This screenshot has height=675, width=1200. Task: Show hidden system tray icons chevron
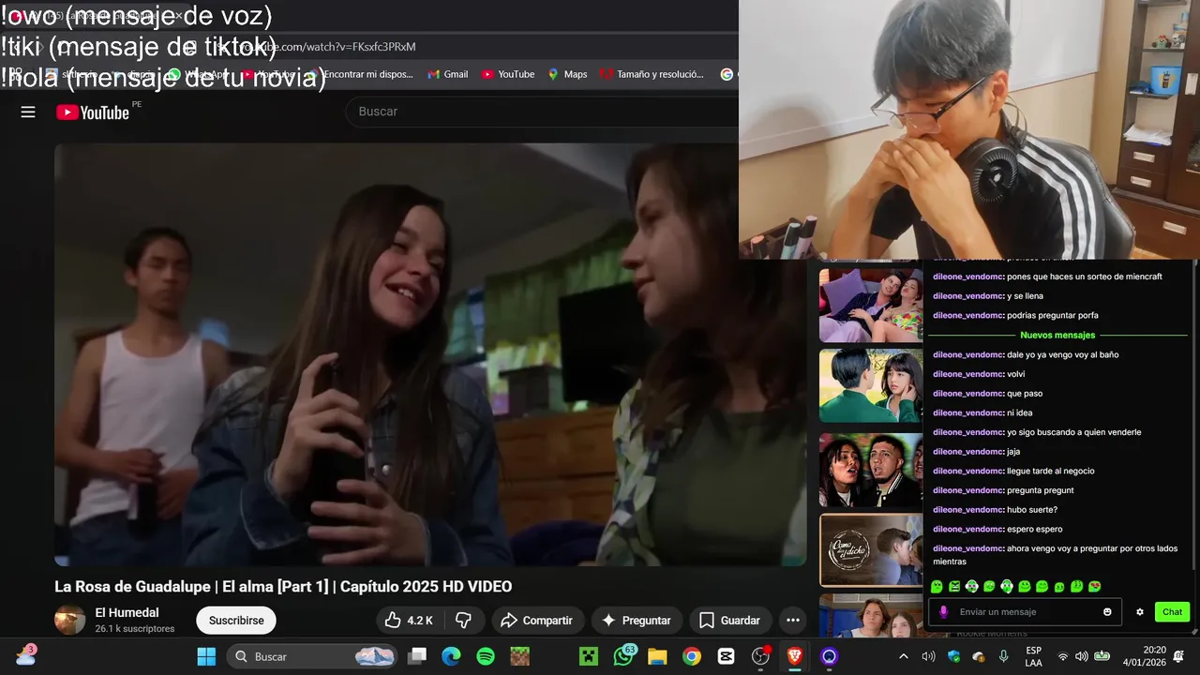[x=903, y=656]
